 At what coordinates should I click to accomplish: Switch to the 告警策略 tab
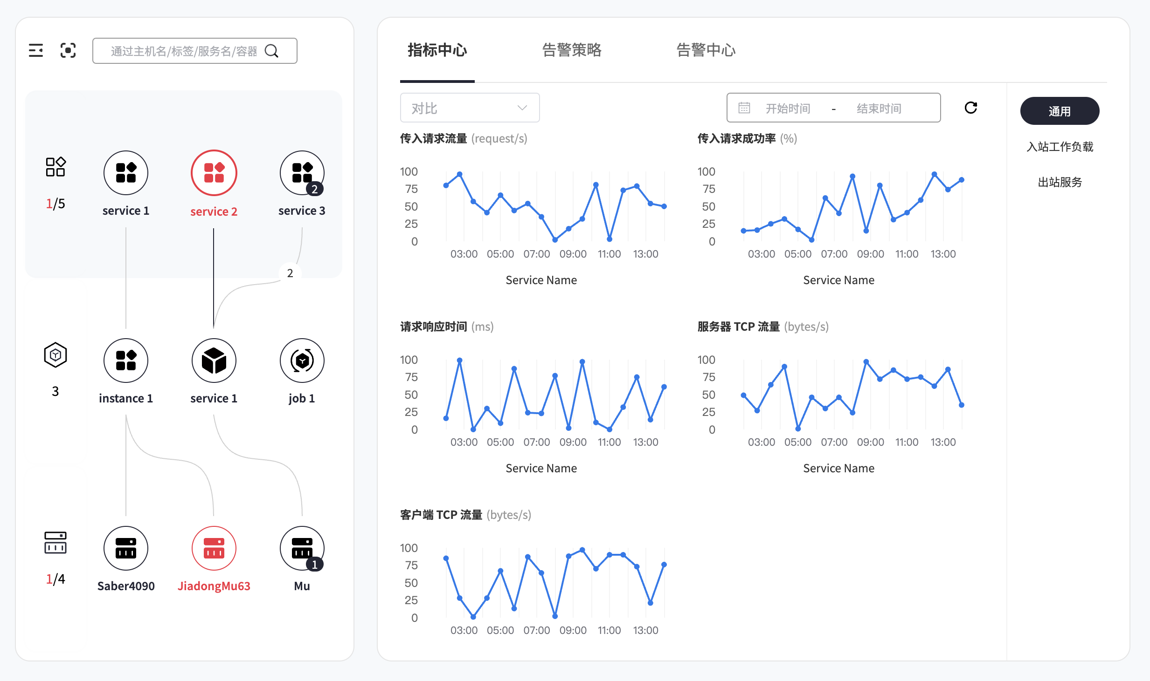coord(572,50)
